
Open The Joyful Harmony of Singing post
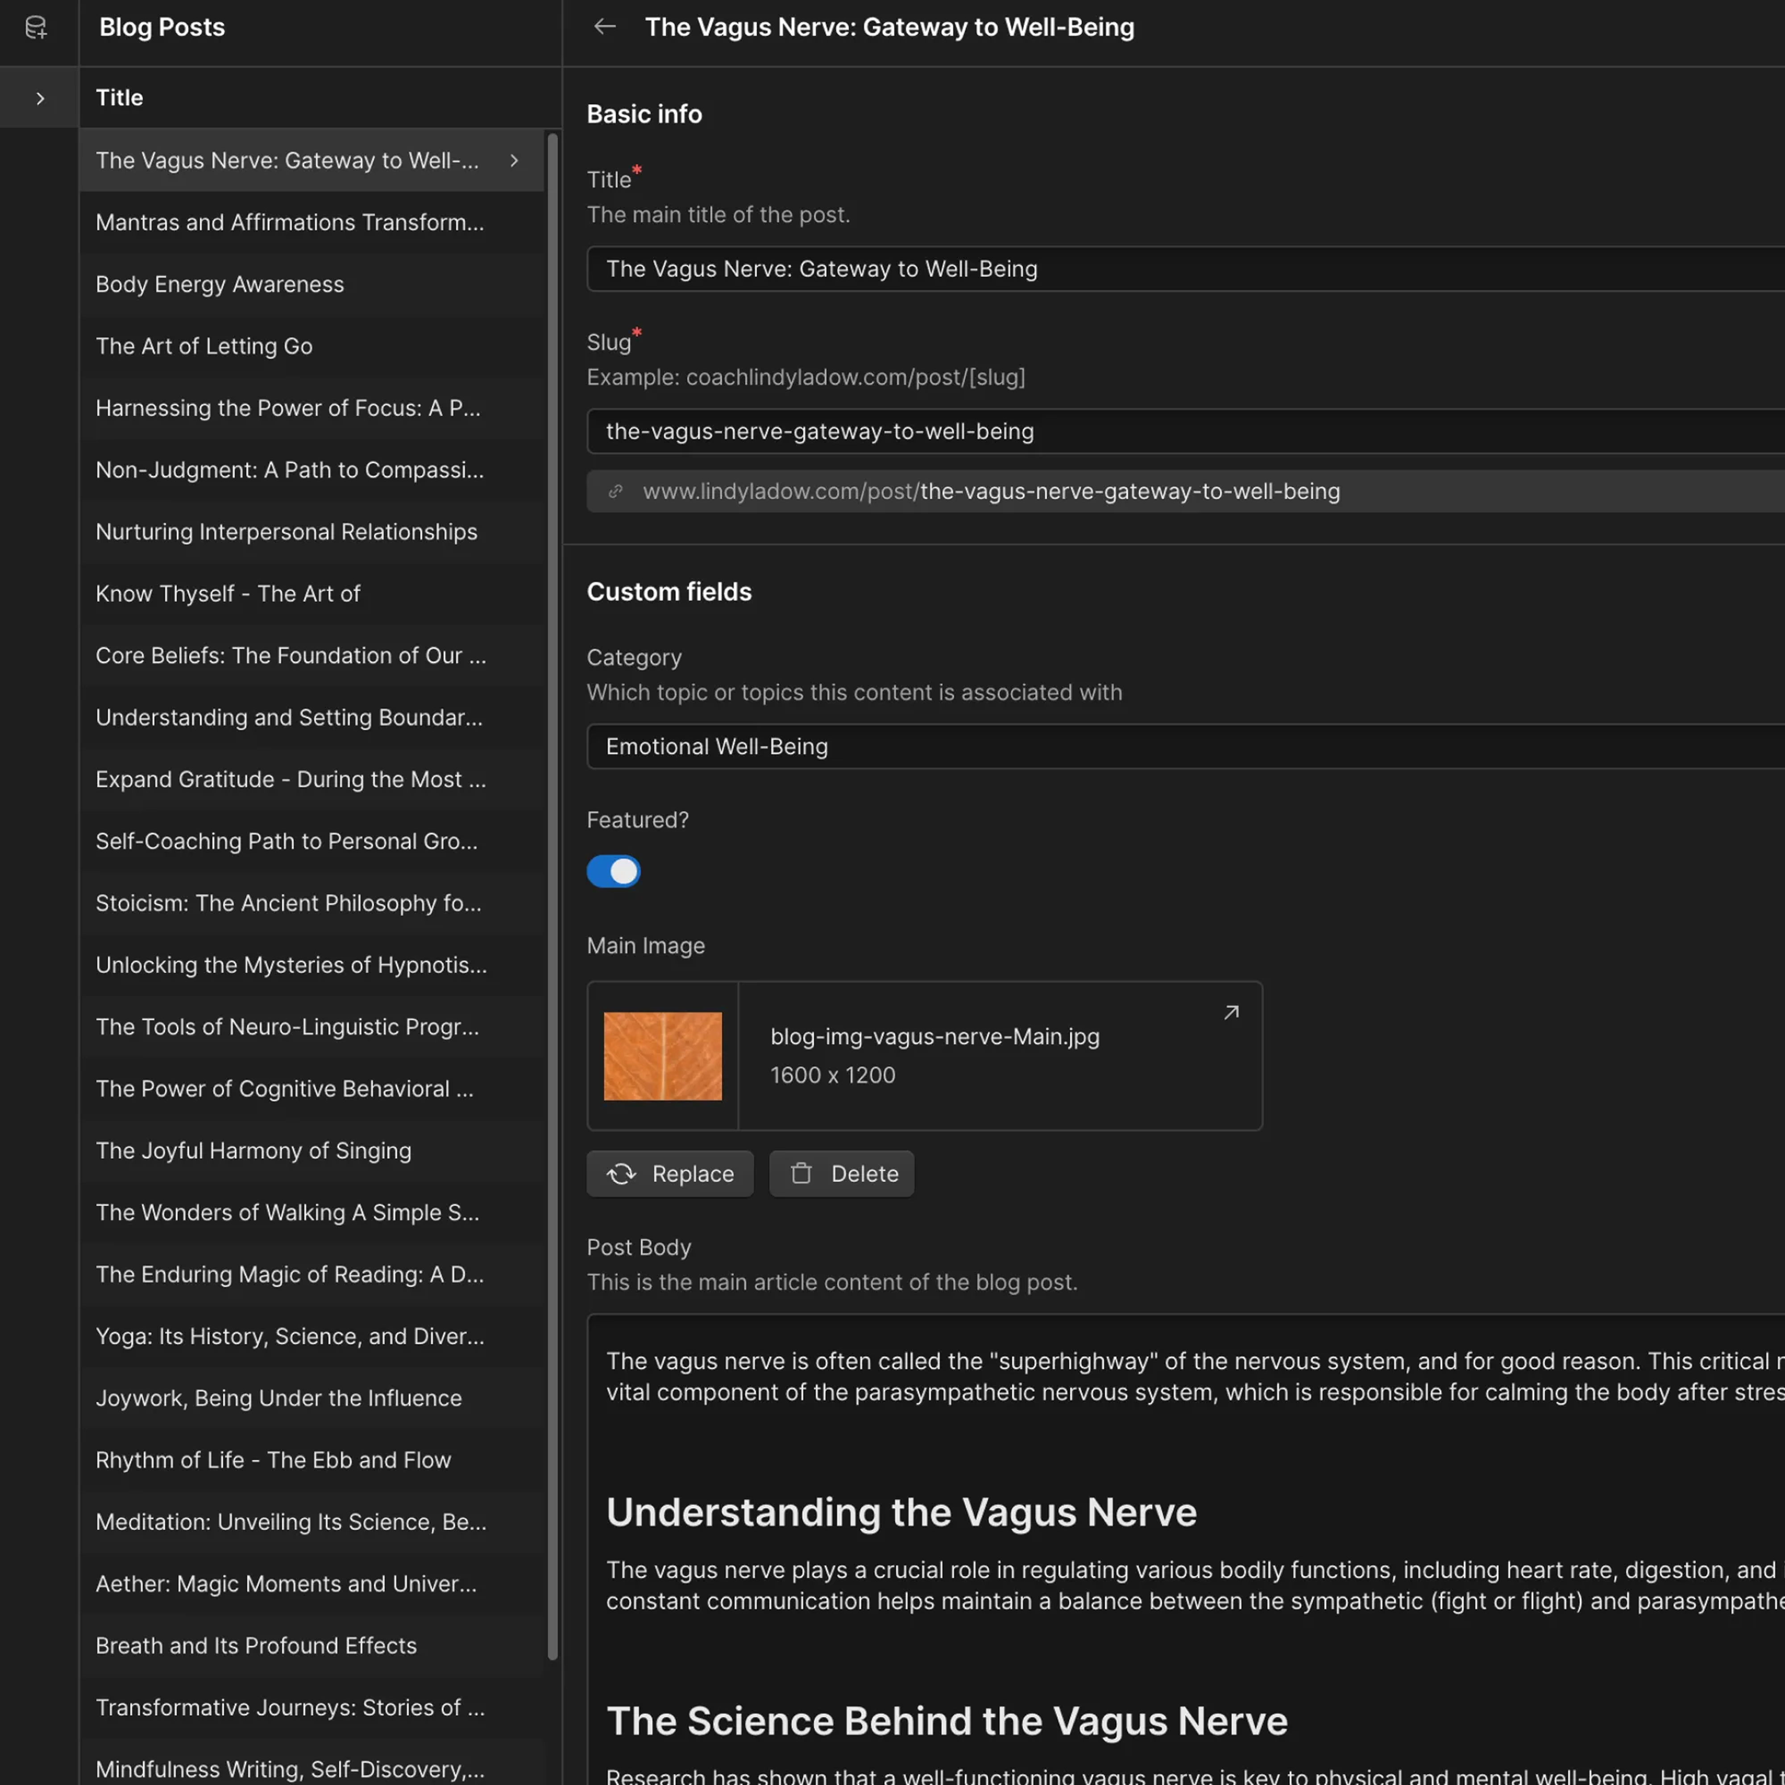[311, 1151]
